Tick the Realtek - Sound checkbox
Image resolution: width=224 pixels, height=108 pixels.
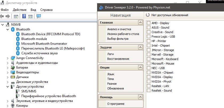[x=149, y=91]
